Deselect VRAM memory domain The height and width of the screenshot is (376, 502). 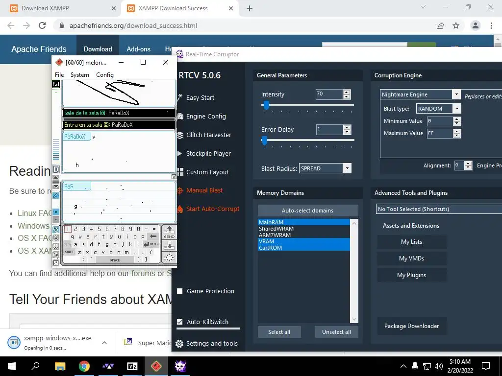pyautogui.click(x=303, y=241)
